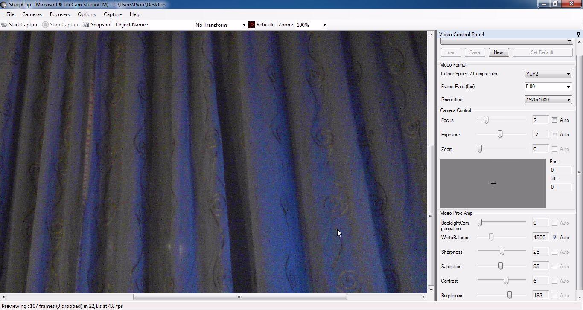Enable the Exposure Auto checkbox
Screen dimensions: 583x310
click(554, 135)
